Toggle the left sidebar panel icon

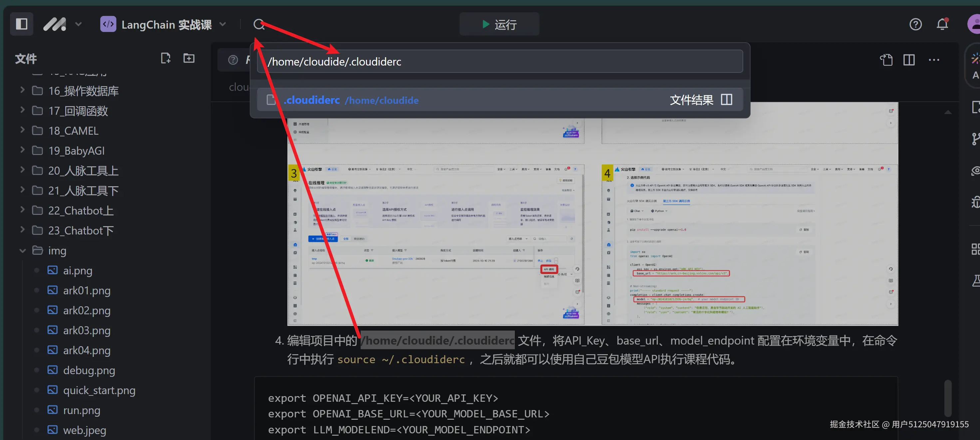tap(22, 24)
